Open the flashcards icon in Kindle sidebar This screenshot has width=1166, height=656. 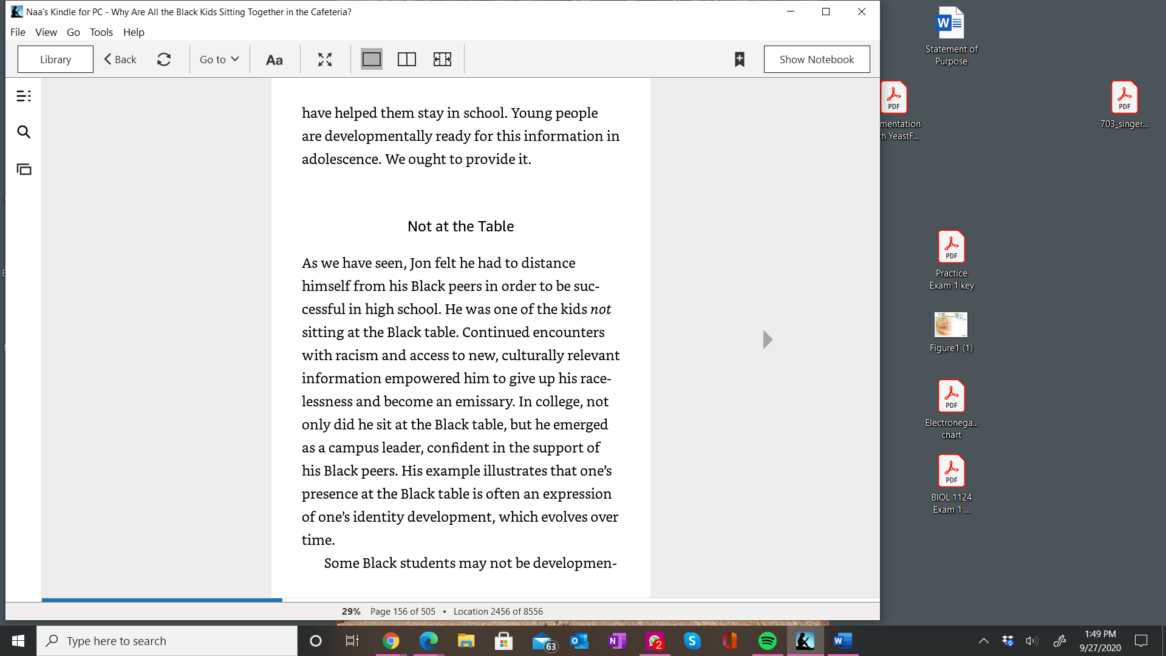coord(24,169)
